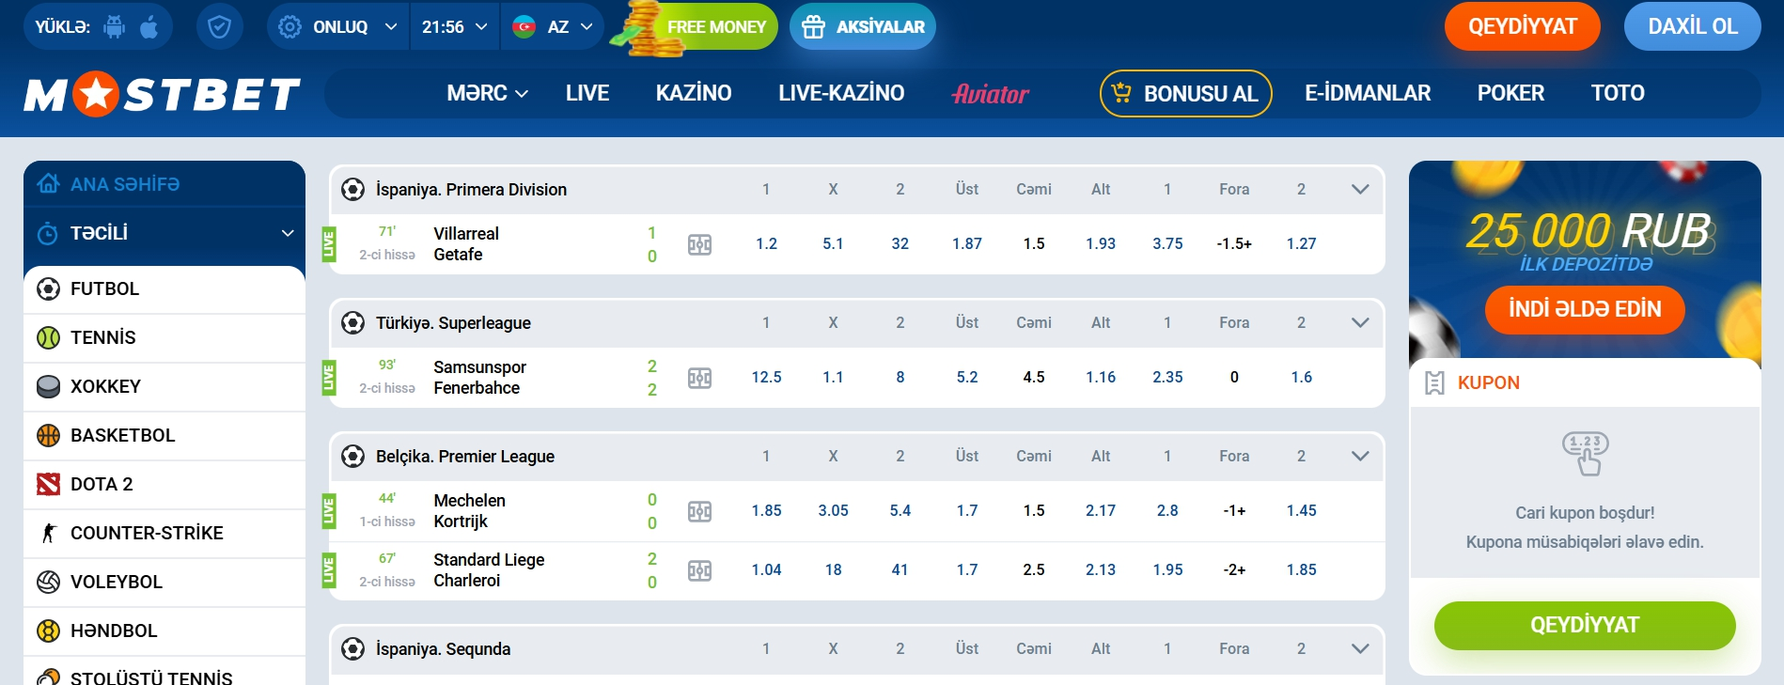Select odds 1.85 for Mechelen win
Image resolution: width=1784 pixels, height=685 pixels.
(x=766, y=510)
